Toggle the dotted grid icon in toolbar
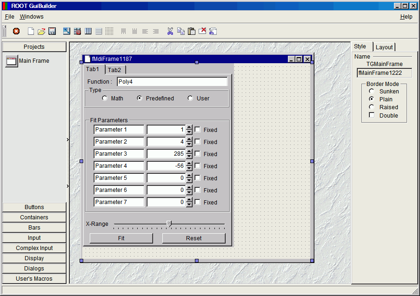This screenshot has height=296, width=420. click(109, 31)
